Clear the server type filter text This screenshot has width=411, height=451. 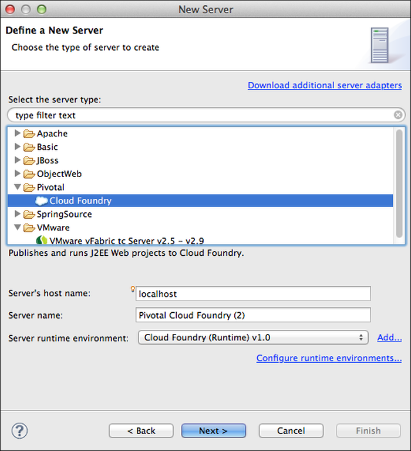pos(398,115)
